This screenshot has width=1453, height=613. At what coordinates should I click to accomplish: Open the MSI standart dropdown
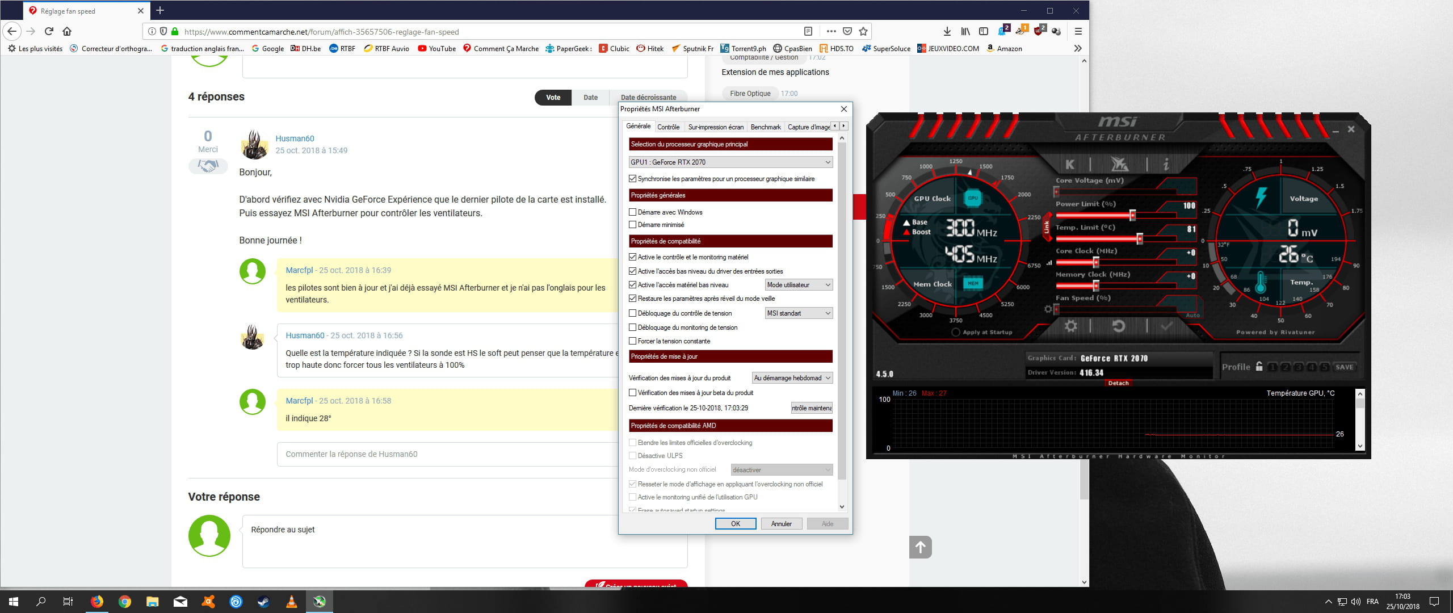point(799,313)
